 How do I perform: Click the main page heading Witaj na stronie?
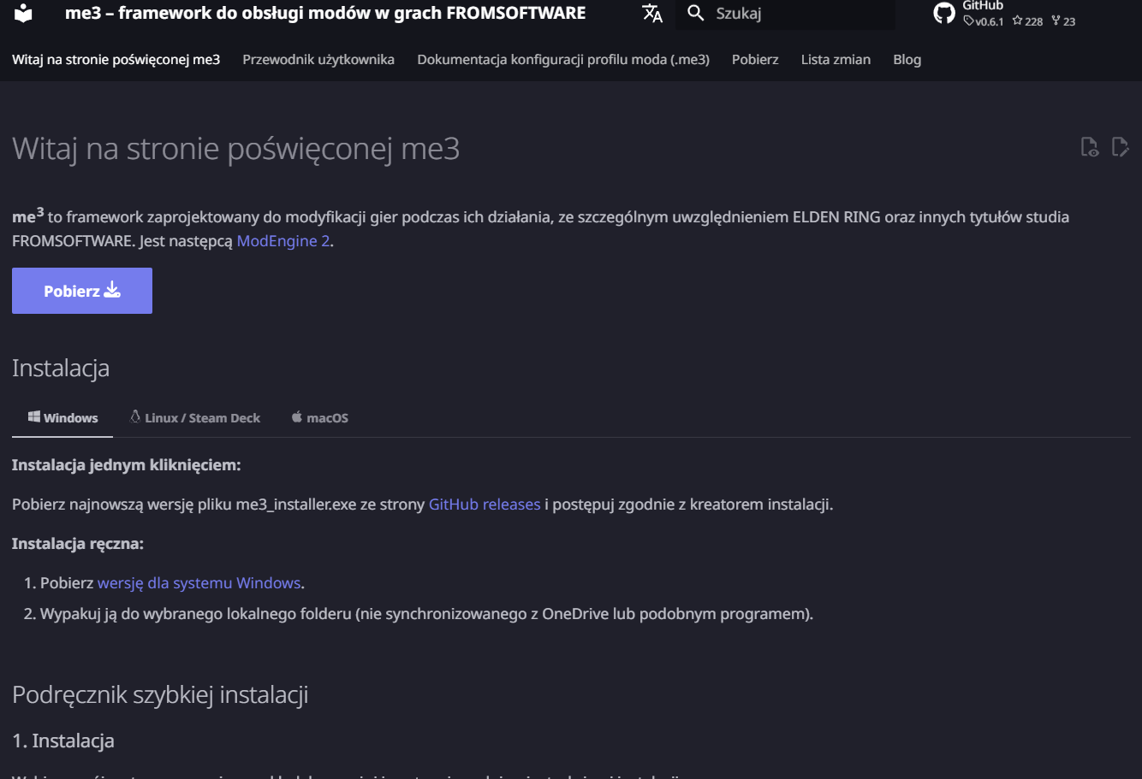pos(236,149)
